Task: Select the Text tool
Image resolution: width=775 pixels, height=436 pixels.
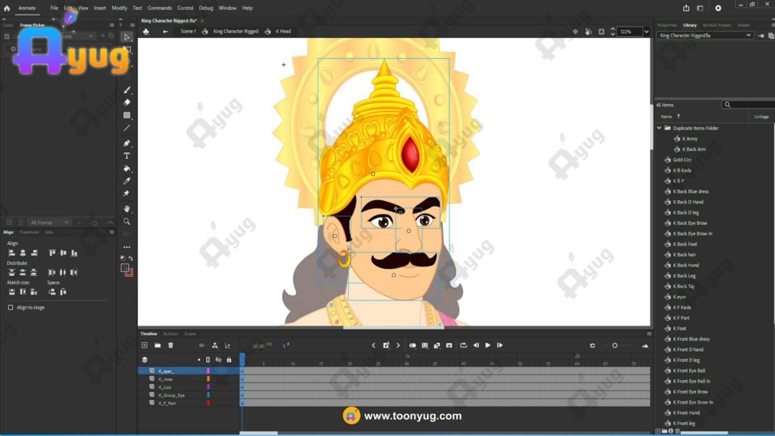Action: click(x=127, y=156)
